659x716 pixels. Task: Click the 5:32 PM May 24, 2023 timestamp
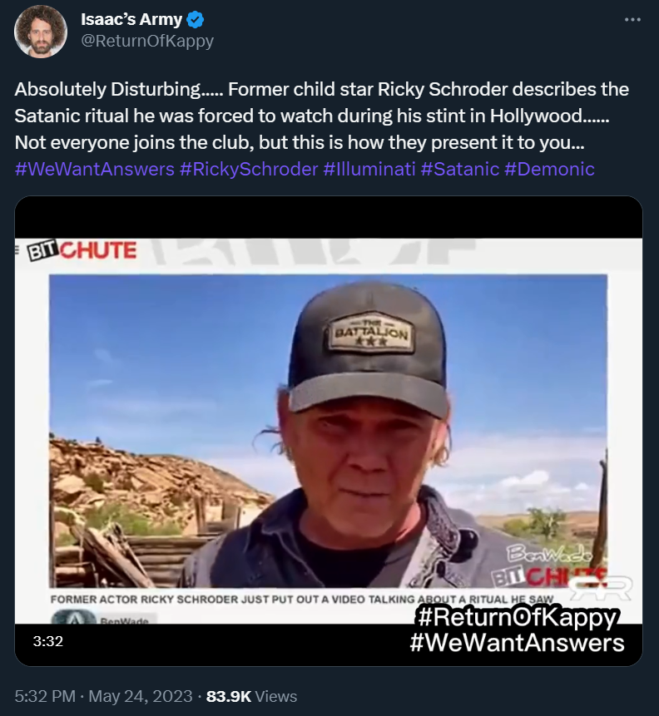click(x=103, y=696)
